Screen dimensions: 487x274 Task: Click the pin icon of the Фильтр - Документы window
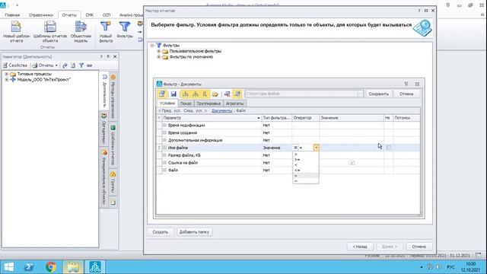(x=406, y=84)
